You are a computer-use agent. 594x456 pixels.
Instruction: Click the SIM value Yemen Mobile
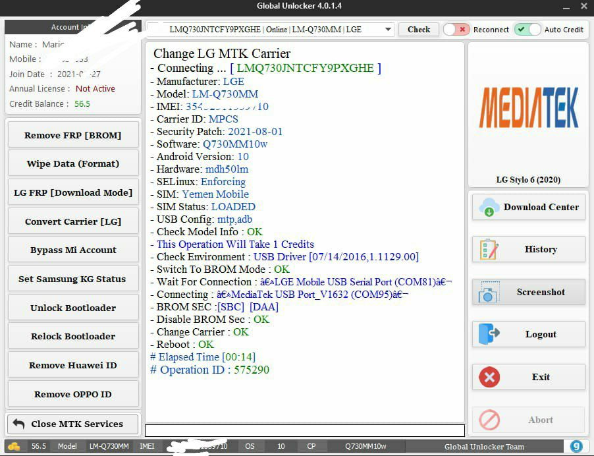(215, 194)
